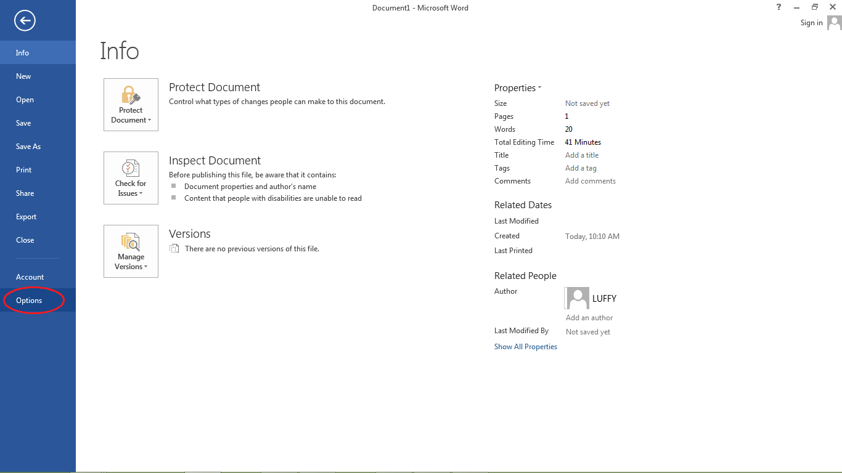Select Close in the backstage menu
The image size is (842, 473).
click(38, 240)
